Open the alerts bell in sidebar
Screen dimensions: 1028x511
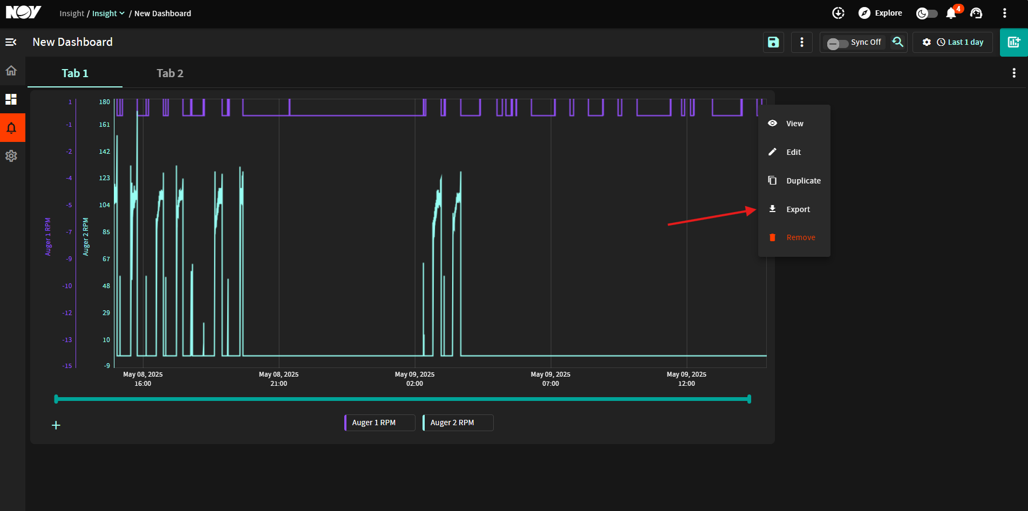[11, 128]
